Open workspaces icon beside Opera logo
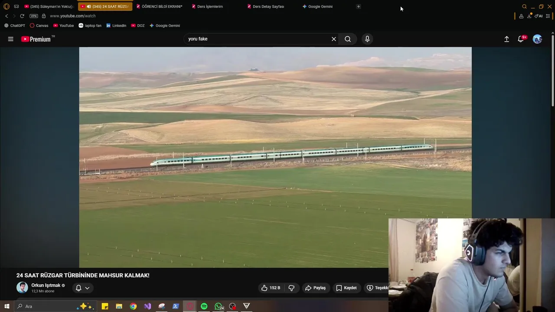The height and width of the screenshot is (312, 555). (16, 6)
